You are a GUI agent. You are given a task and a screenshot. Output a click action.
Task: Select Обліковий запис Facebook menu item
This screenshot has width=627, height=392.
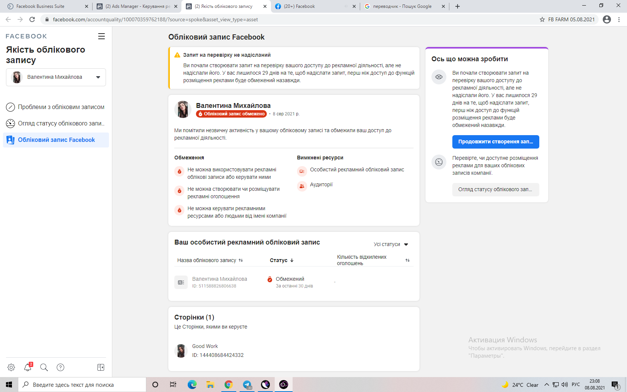point(56,140)
